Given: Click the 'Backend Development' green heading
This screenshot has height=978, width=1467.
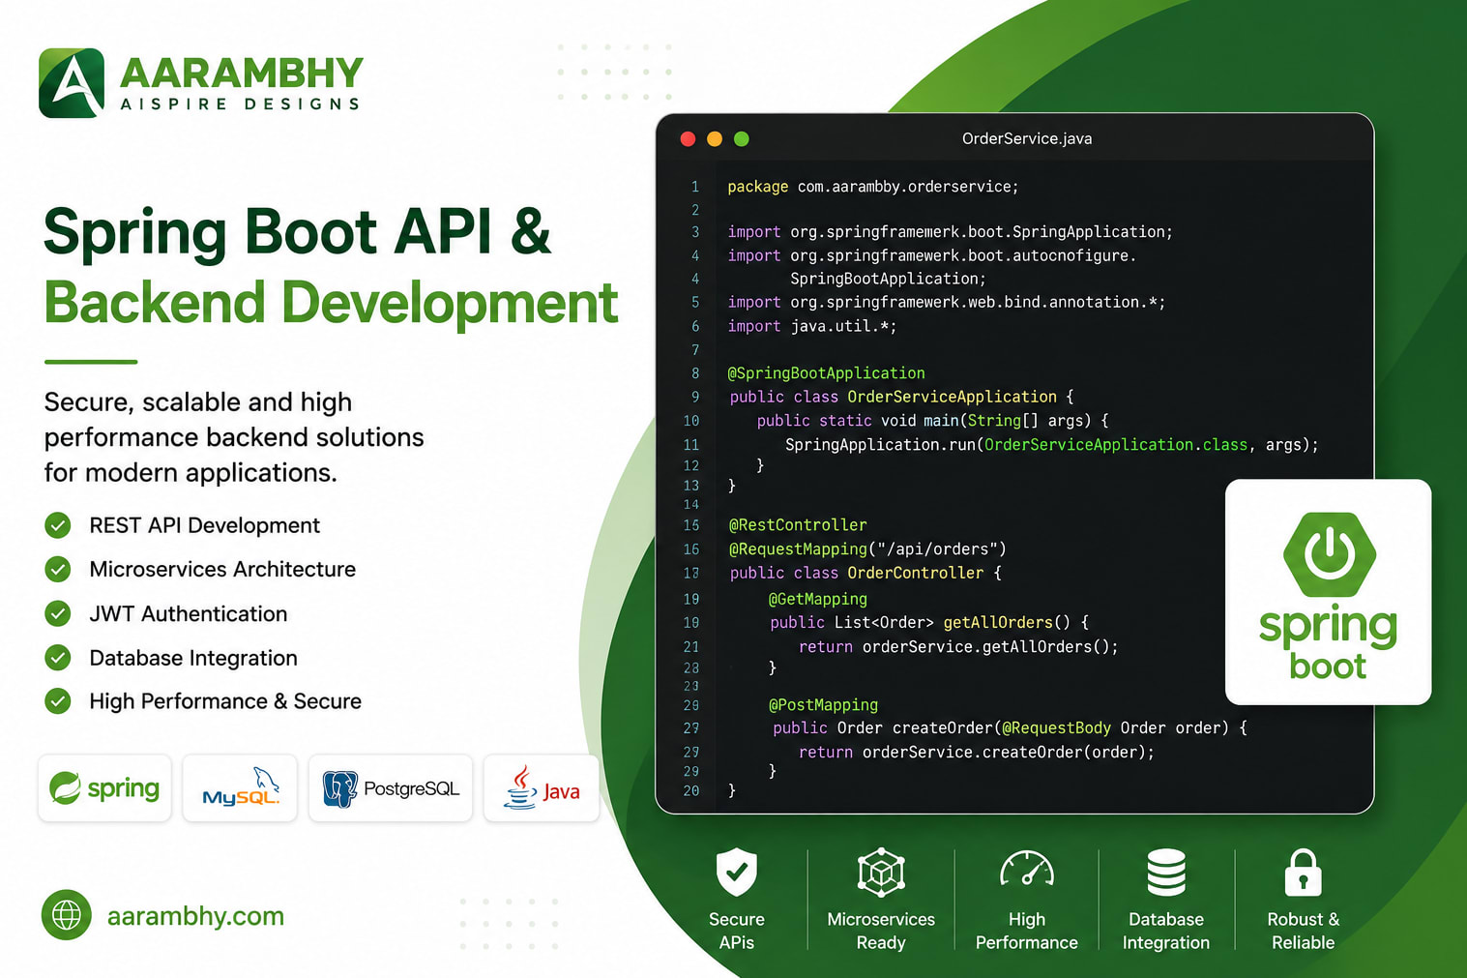Looking at the screenshot, I should tap(331, 302).
